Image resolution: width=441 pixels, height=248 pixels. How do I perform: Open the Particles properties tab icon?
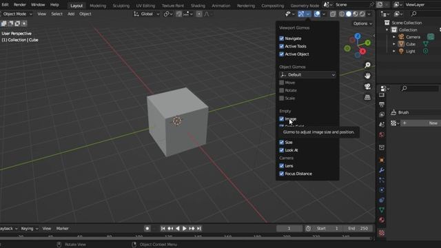(x=382, y=180)
